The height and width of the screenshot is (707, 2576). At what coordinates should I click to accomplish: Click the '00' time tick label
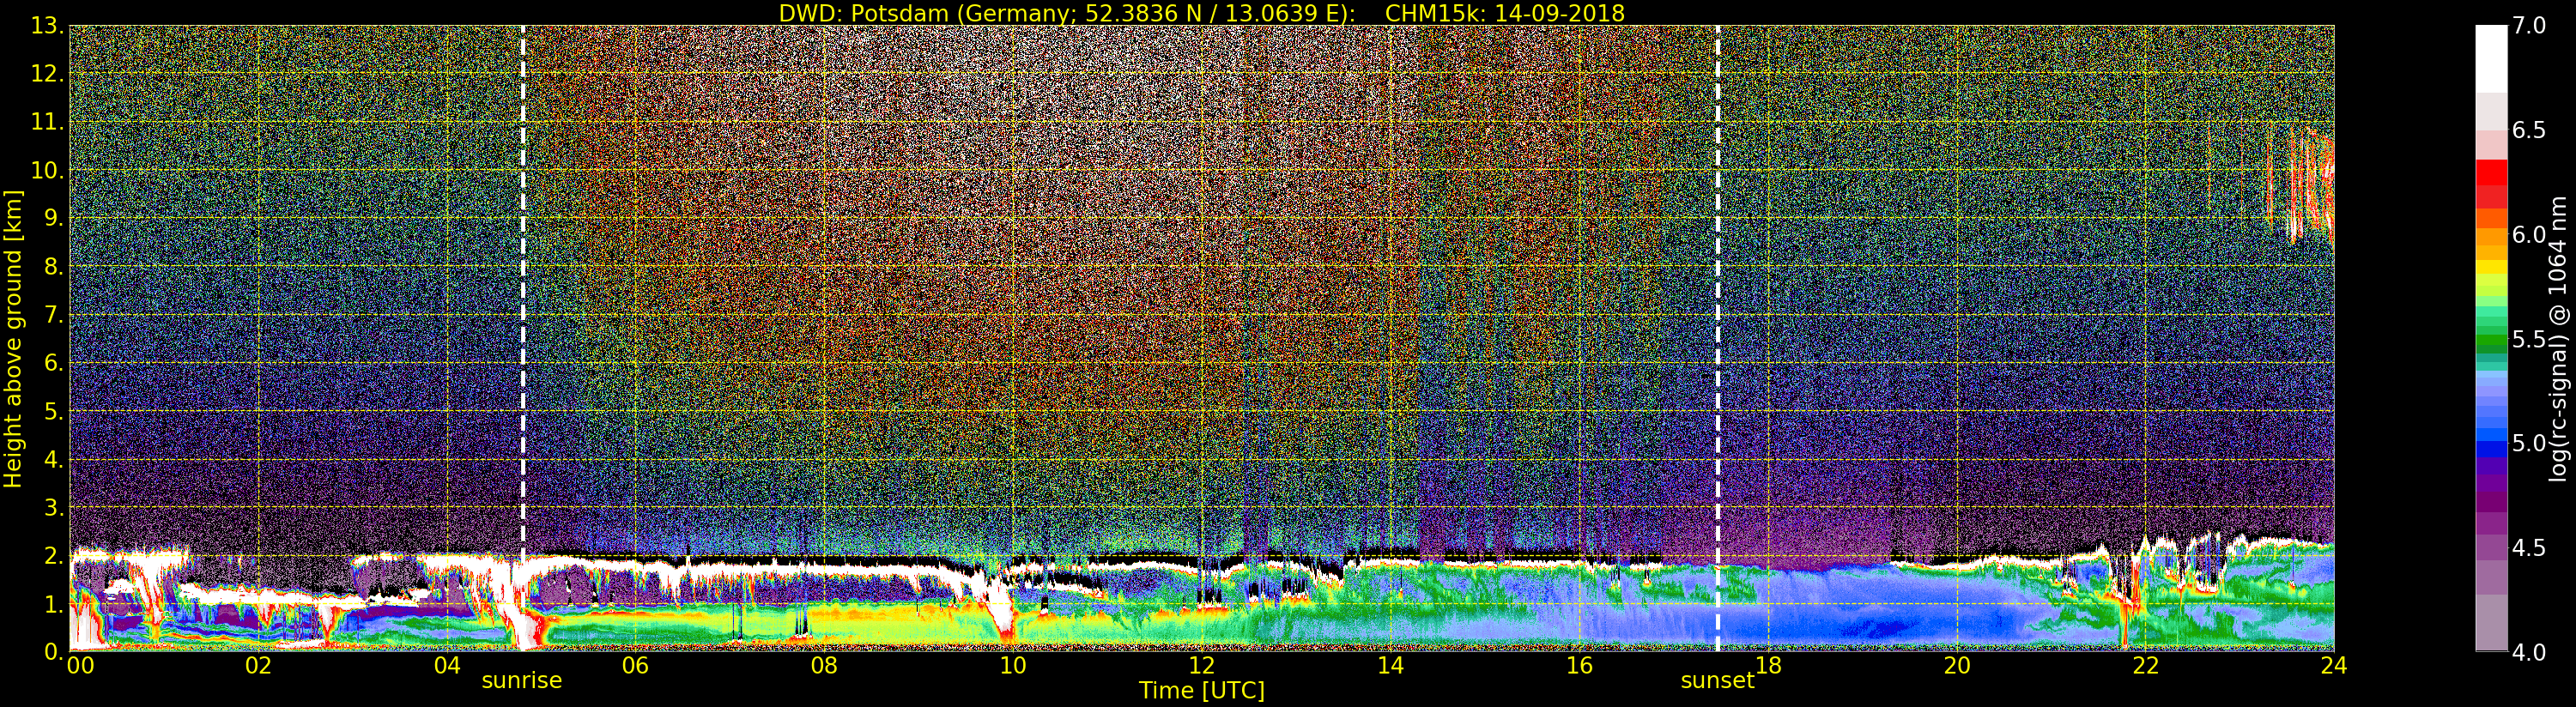[x=80, y=665]
